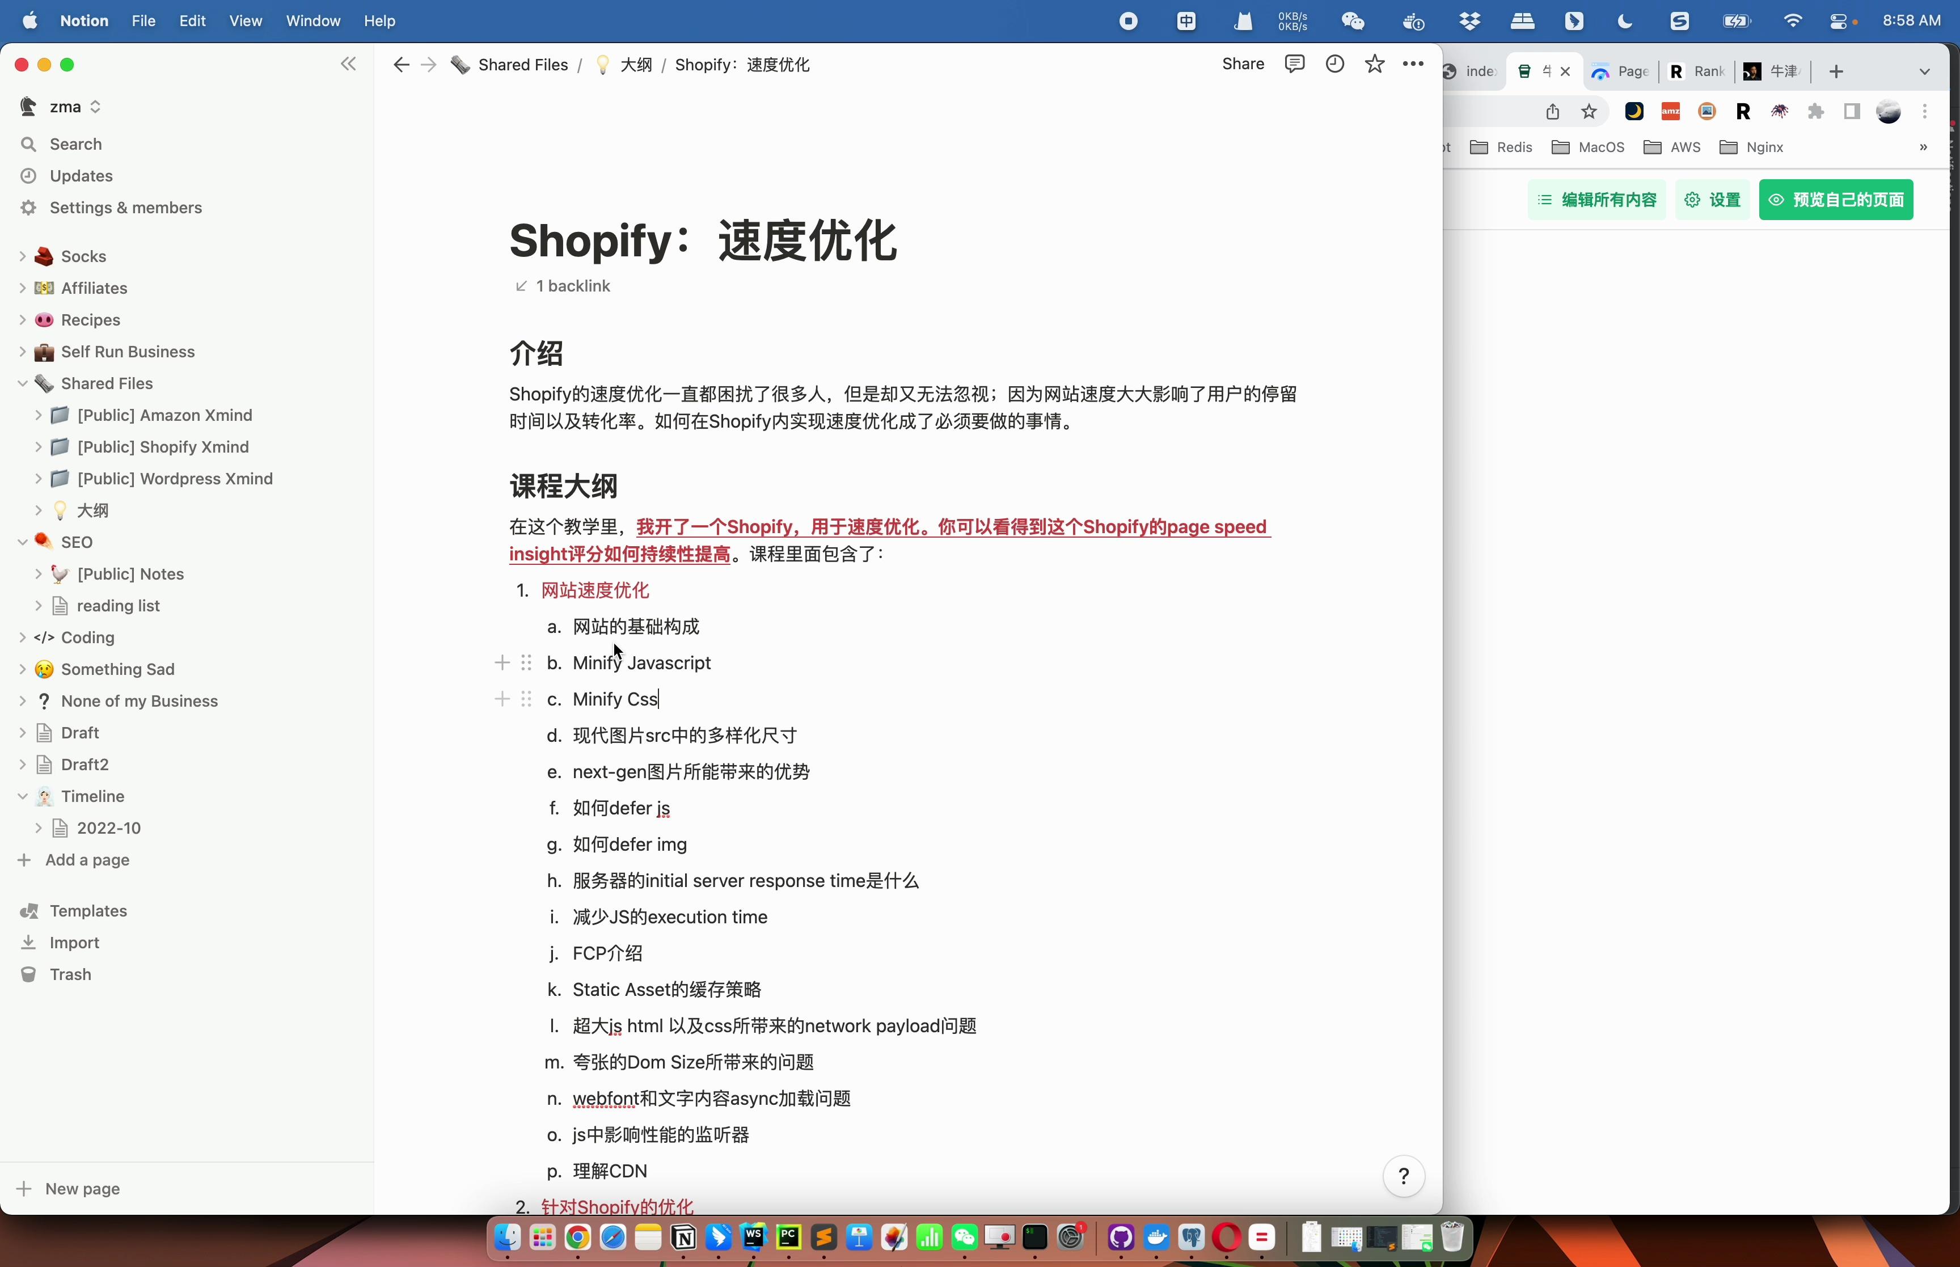Image resolution: width=1960 pixels, height=1267 pixels.
Task: Click the help question mark button
Action: tap(1404, 1176)
